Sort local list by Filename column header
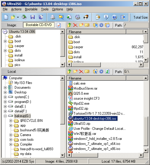 click(x=96, y=78)
